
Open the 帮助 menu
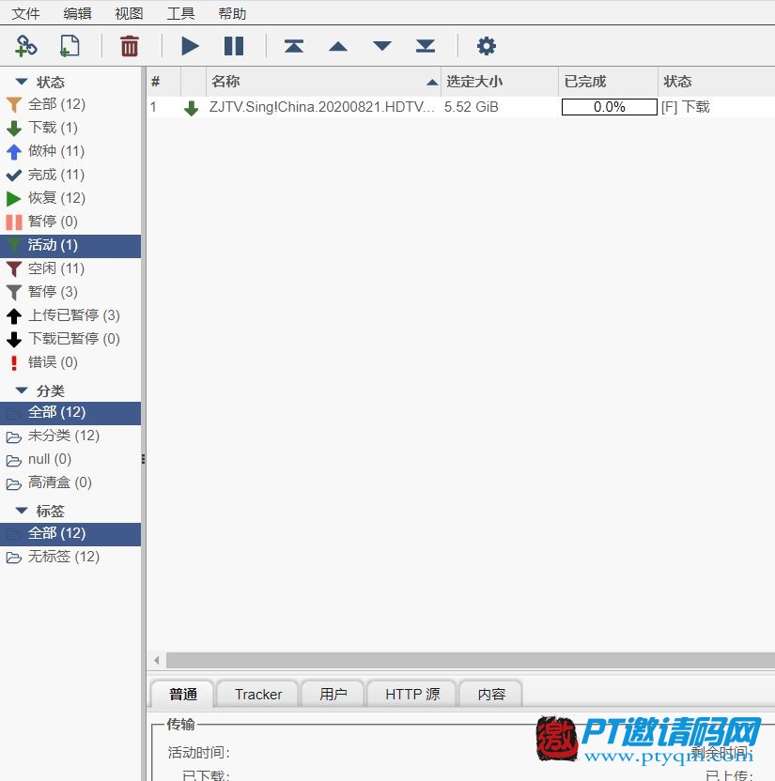pos(232,13)
